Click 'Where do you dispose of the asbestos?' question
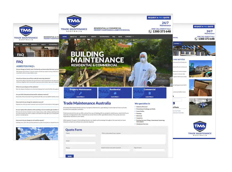The image size is (232, 172). point(27,87)
